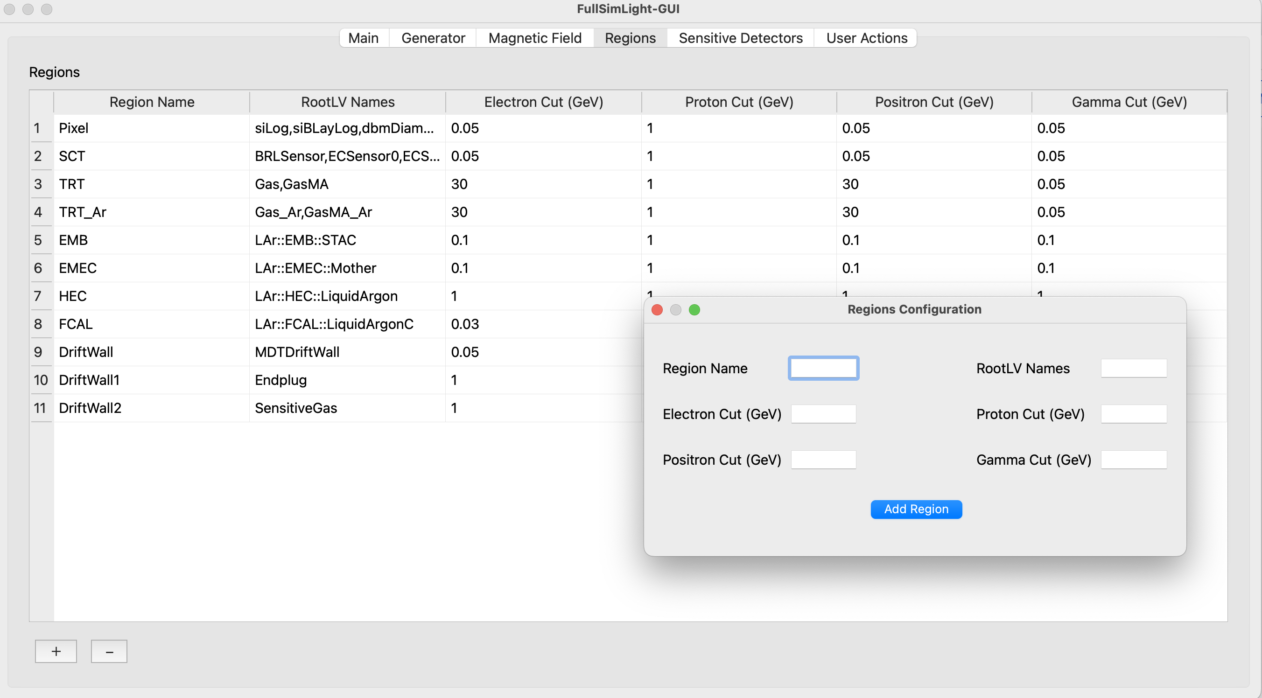This screenshot has height=698, width=1262.
Task: Select the EMB region name cell
Action: coord(152,240)
